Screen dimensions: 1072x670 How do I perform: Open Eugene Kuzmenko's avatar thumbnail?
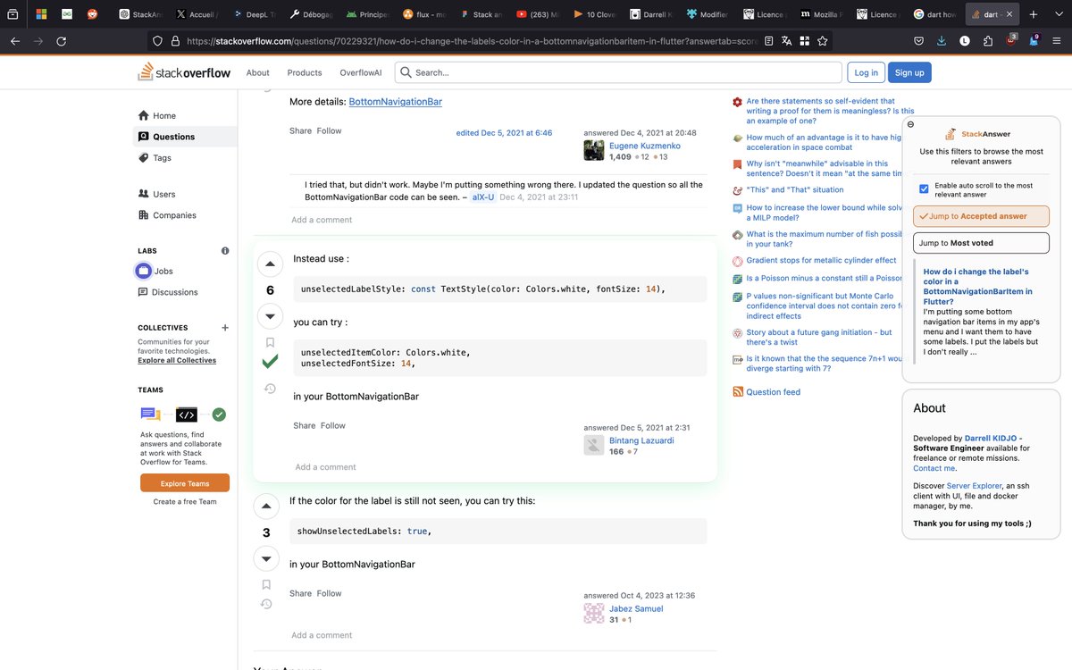(594, 150)
